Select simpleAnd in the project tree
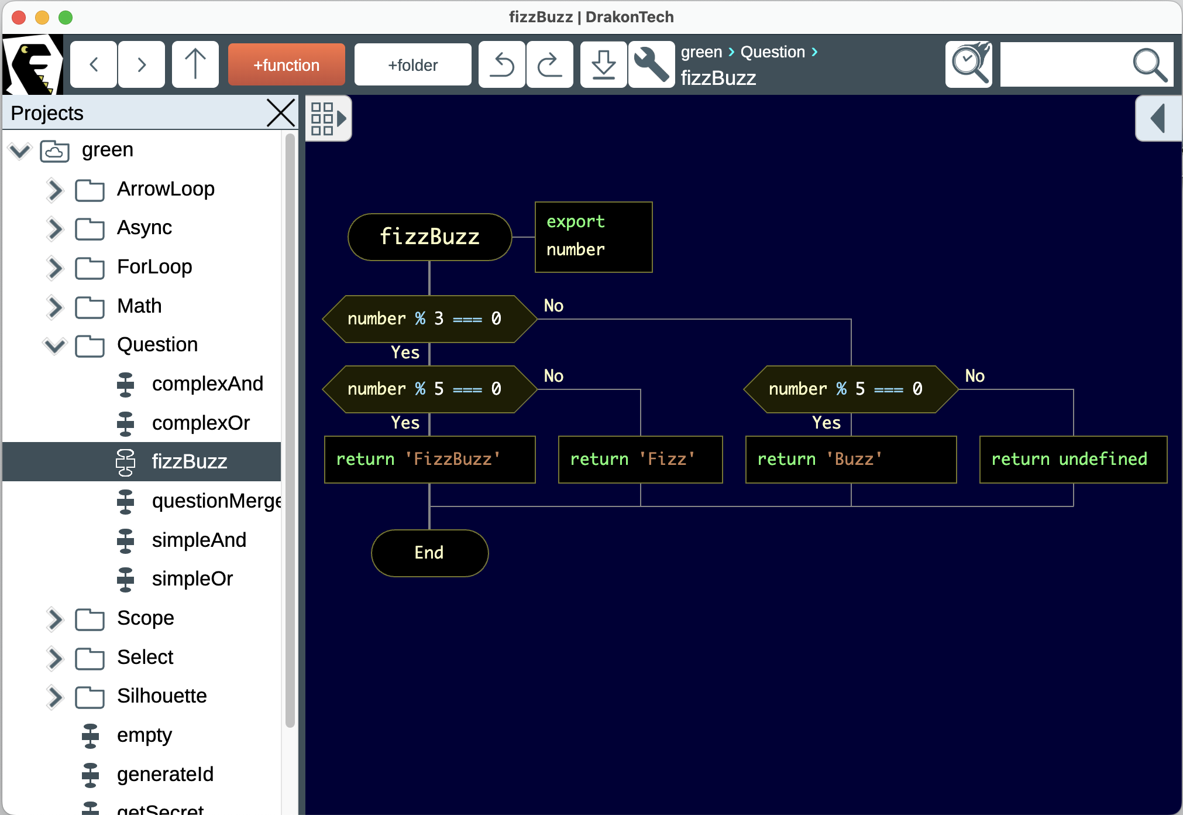 click(198, 540)
